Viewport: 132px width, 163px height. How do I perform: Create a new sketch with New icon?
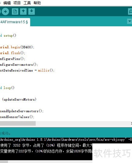click(x=15, y=11)
